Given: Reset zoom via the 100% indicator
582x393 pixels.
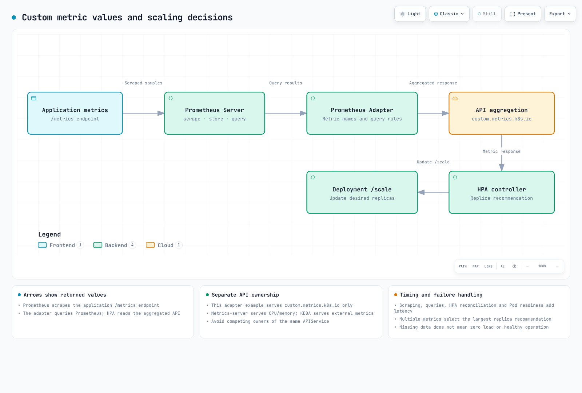Looking at the screenshot, I should pos(542,266).
